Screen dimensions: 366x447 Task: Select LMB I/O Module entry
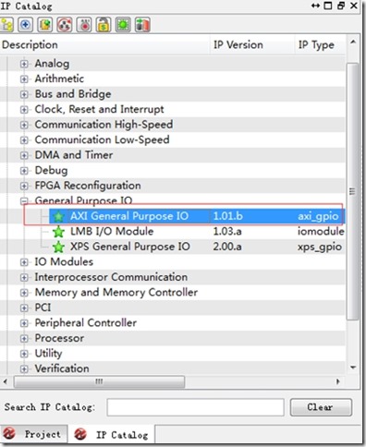pos(112,232)
